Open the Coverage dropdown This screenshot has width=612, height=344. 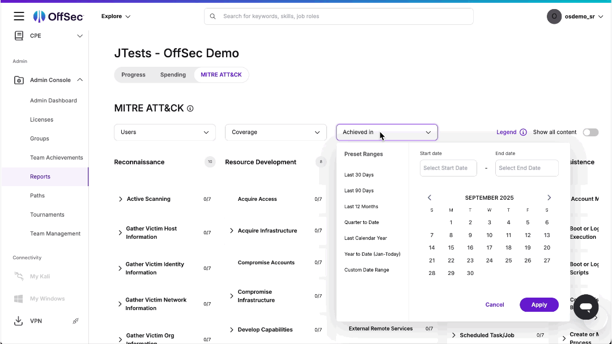click(x=275, y=132)
